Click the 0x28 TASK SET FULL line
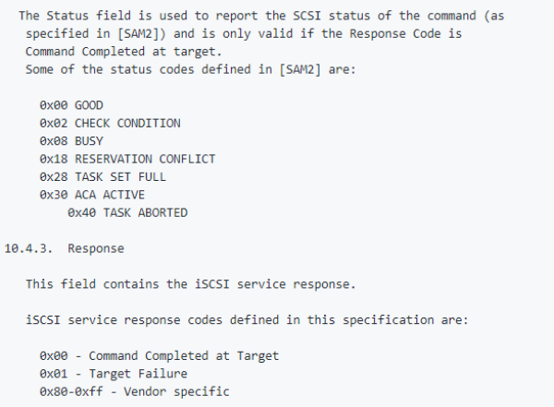The height and width of the screenshot is (407, 554). pos(102,176)
